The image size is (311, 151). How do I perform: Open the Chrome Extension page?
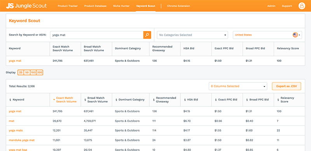point(178,6)
